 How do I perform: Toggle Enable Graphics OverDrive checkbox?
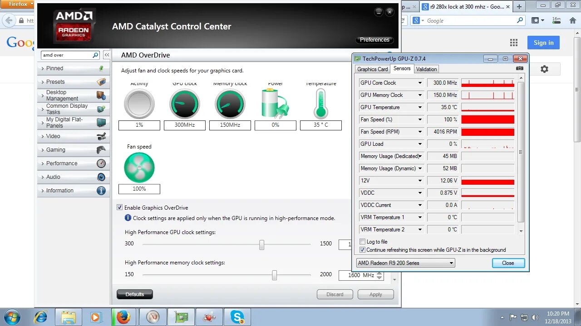coord(120,207)
